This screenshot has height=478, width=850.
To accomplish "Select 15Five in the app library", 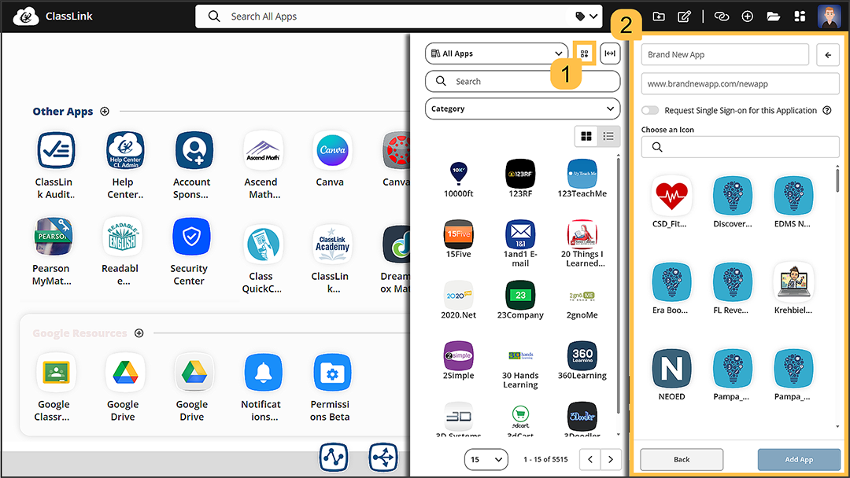I will pos(459,234).
